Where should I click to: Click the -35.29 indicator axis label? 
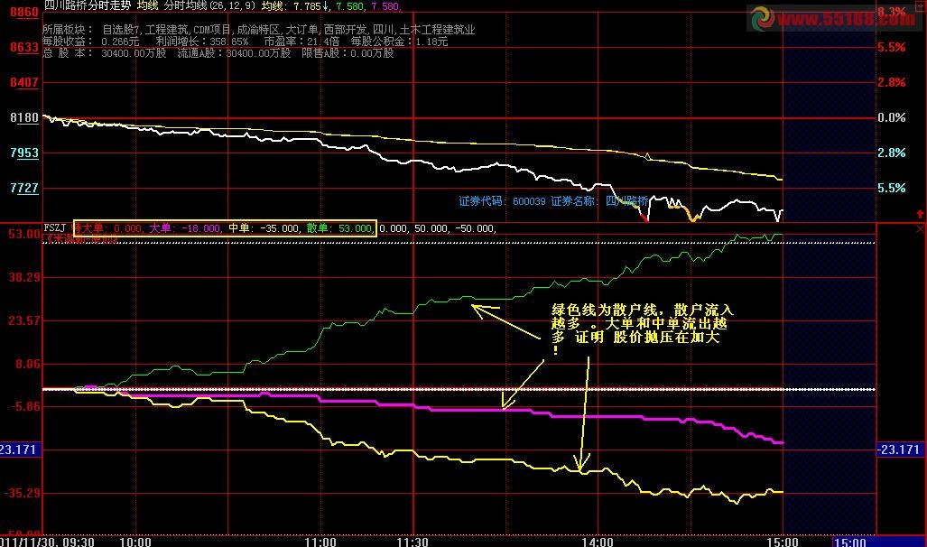(x=23, y=493)
